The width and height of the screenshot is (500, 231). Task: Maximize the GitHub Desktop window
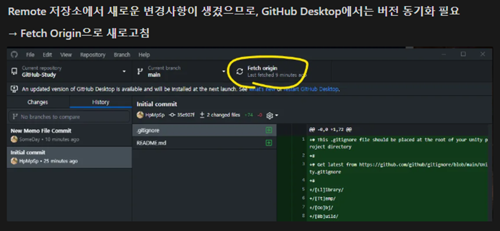463,54
